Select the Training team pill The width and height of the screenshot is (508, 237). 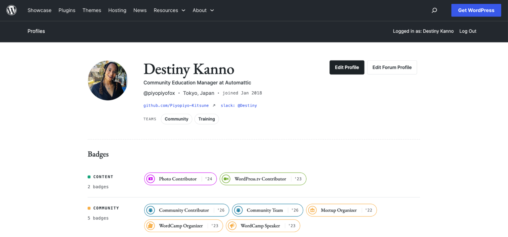tap(206, 119)
